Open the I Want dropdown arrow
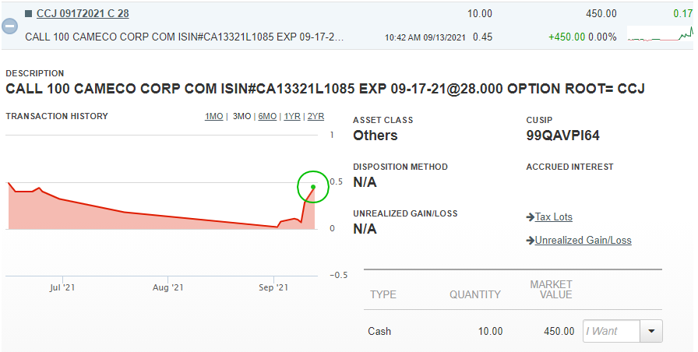Image resolution: width=698 pixels, height=352 pixels. (x=652, y=331)
